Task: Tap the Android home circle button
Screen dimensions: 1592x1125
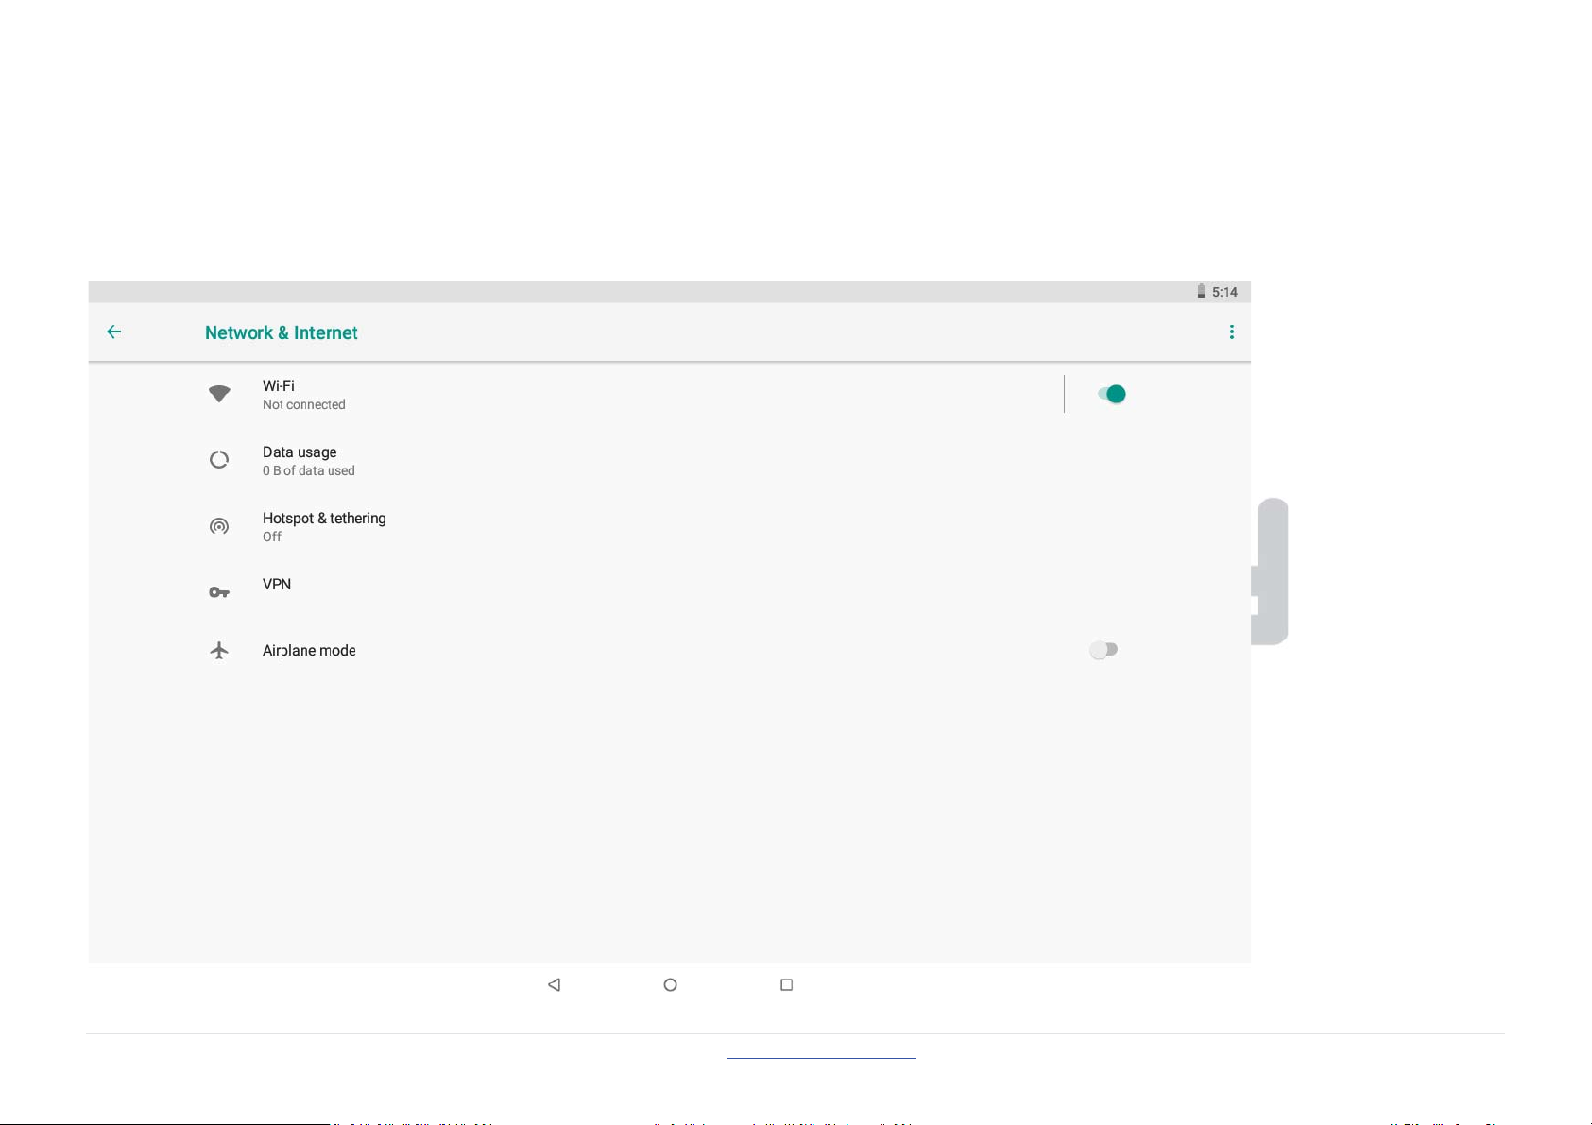Action: [670, 984]
